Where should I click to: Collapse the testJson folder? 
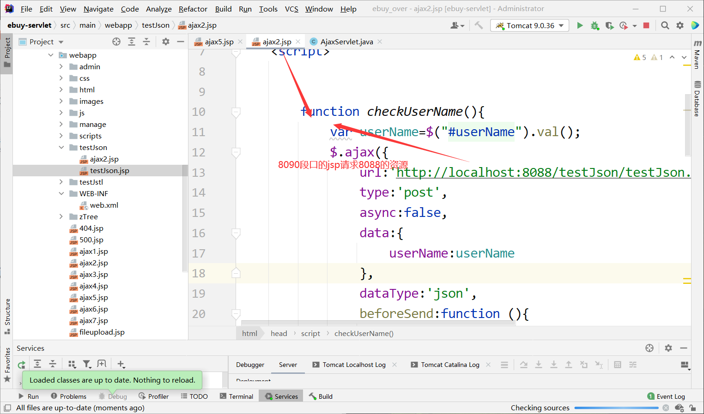(x=61, y=147)
